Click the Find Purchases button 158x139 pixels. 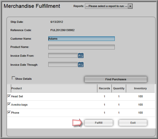pos(116,79)
